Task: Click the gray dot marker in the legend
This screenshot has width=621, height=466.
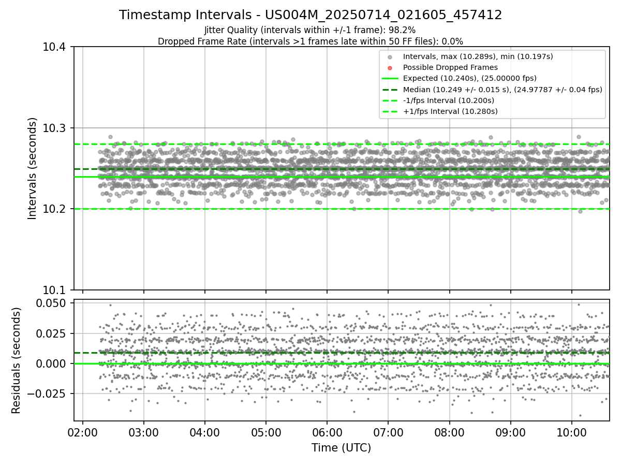Action: tap(390, 57)
